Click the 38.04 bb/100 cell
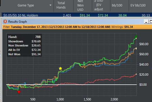This screenshot has width=152, height=102. pos(122,15)
